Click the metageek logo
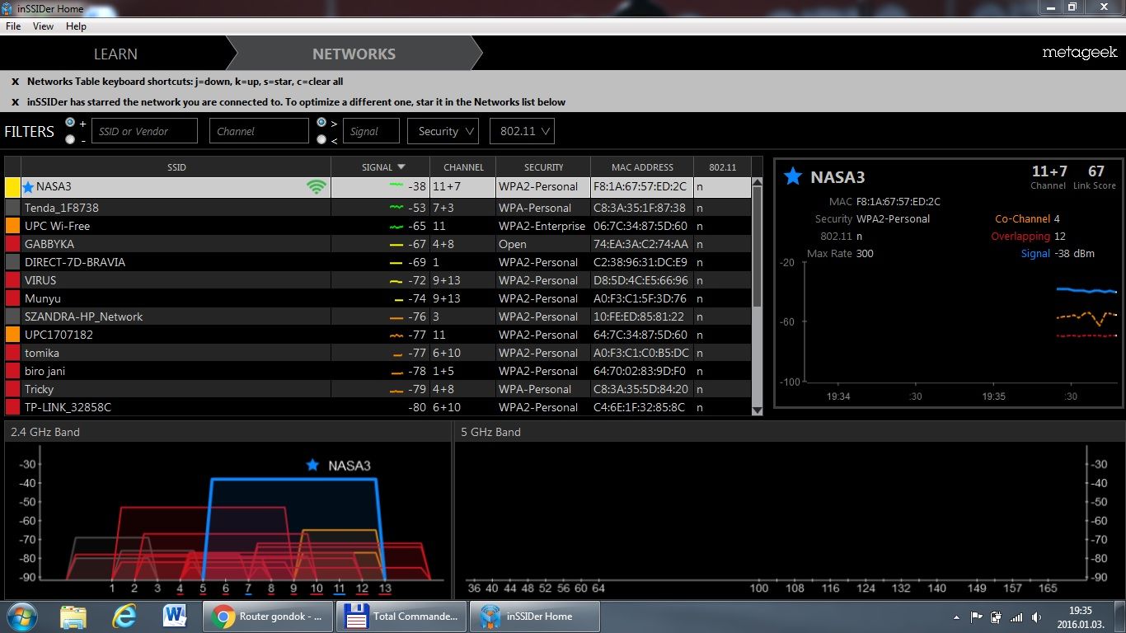The width and height of the screenshot is (1126, 633). click(x=1080, y=53)
